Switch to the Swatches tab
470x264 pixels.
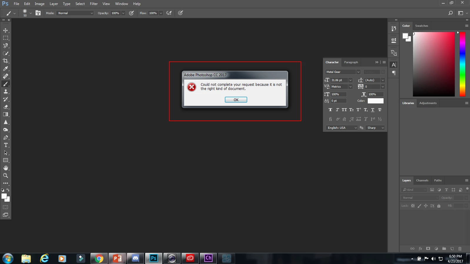[x=422, y=26]
